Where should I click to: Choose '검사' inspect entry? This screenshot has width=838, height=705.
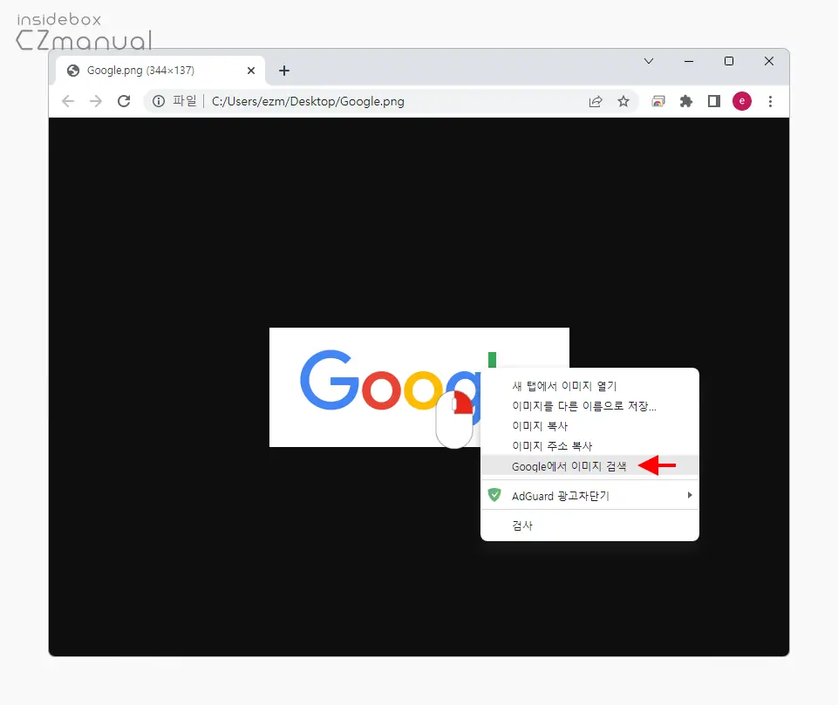point(589,525)
